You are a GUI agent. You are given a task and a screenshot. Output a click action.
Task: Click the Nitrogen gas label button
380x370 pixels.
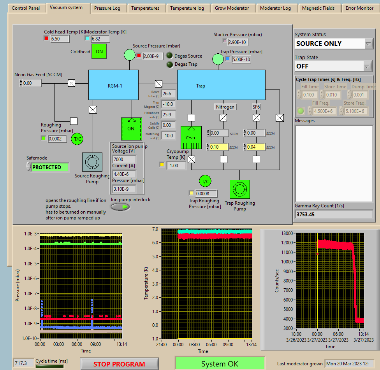(225, 107)
